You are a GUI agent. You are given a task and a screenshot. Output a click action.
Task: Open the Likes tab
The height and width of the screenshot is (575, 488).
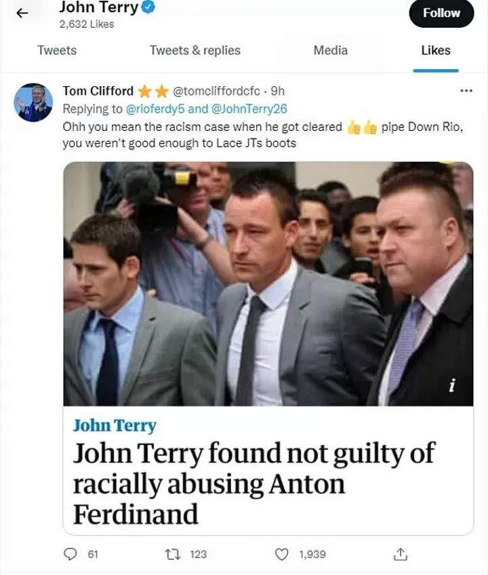[435, 50]
